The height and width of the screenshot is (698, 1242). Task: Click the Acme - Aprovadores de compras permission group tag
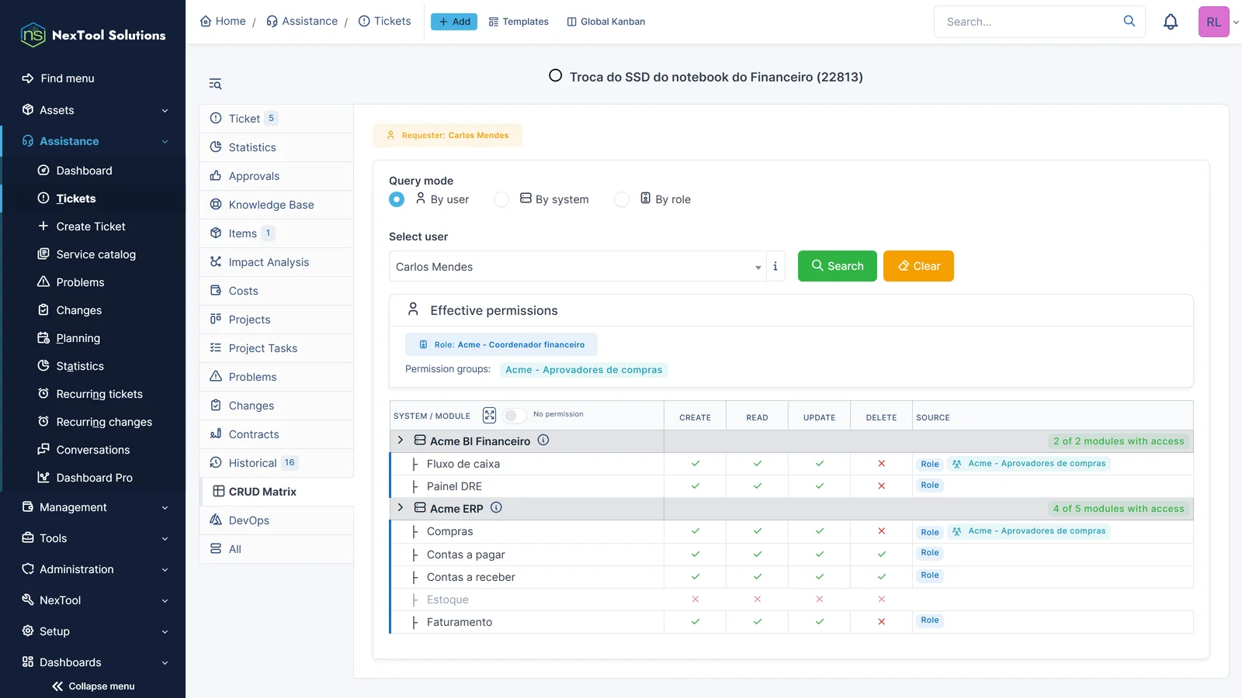[x=584, y=370]
